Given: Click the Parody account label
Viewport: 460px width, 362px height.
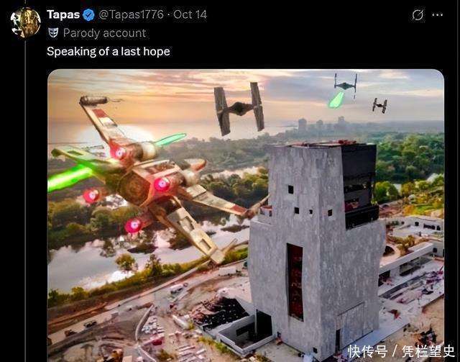Looking at the screenshot, I should pyautogui.click(x=104, y=33).
